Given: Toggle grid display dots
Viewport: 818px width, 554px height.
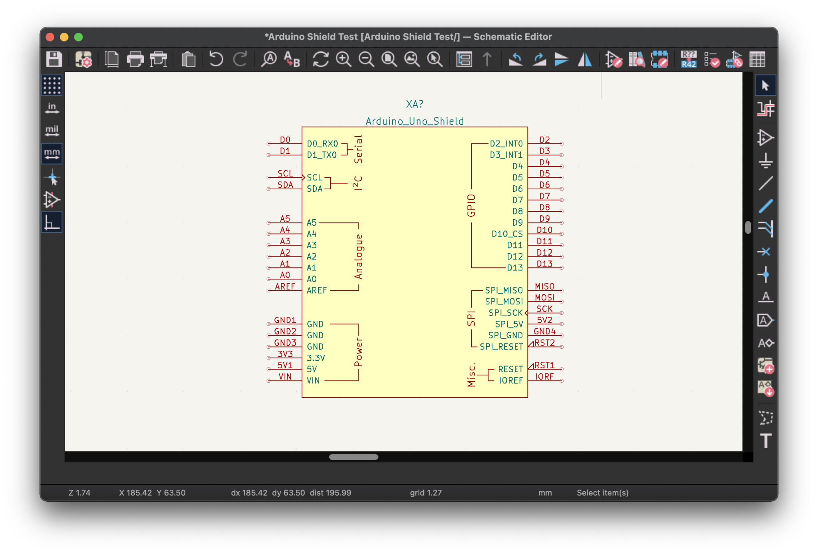Looking at the screenshot, I should tap(52, 85).
